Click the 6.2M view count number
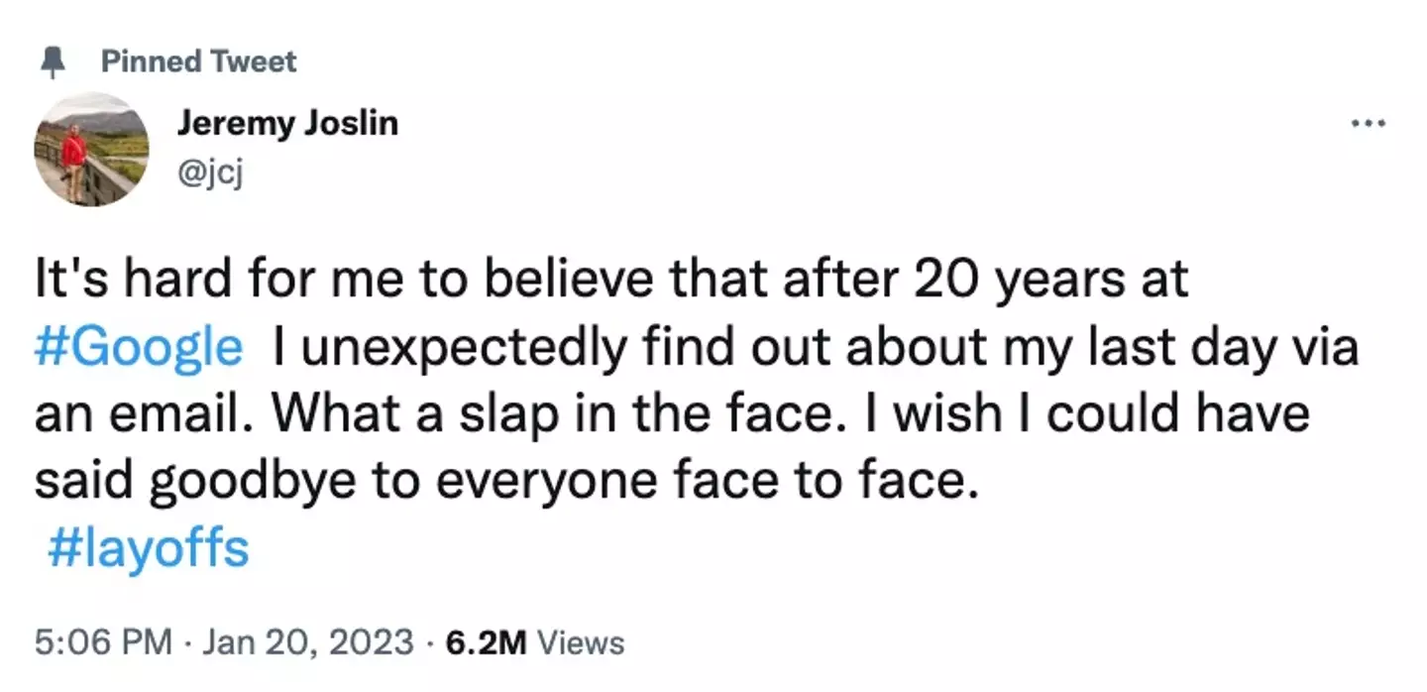Screen dimensions: 1427x692 pyautogui.click(x=485, y=642)
